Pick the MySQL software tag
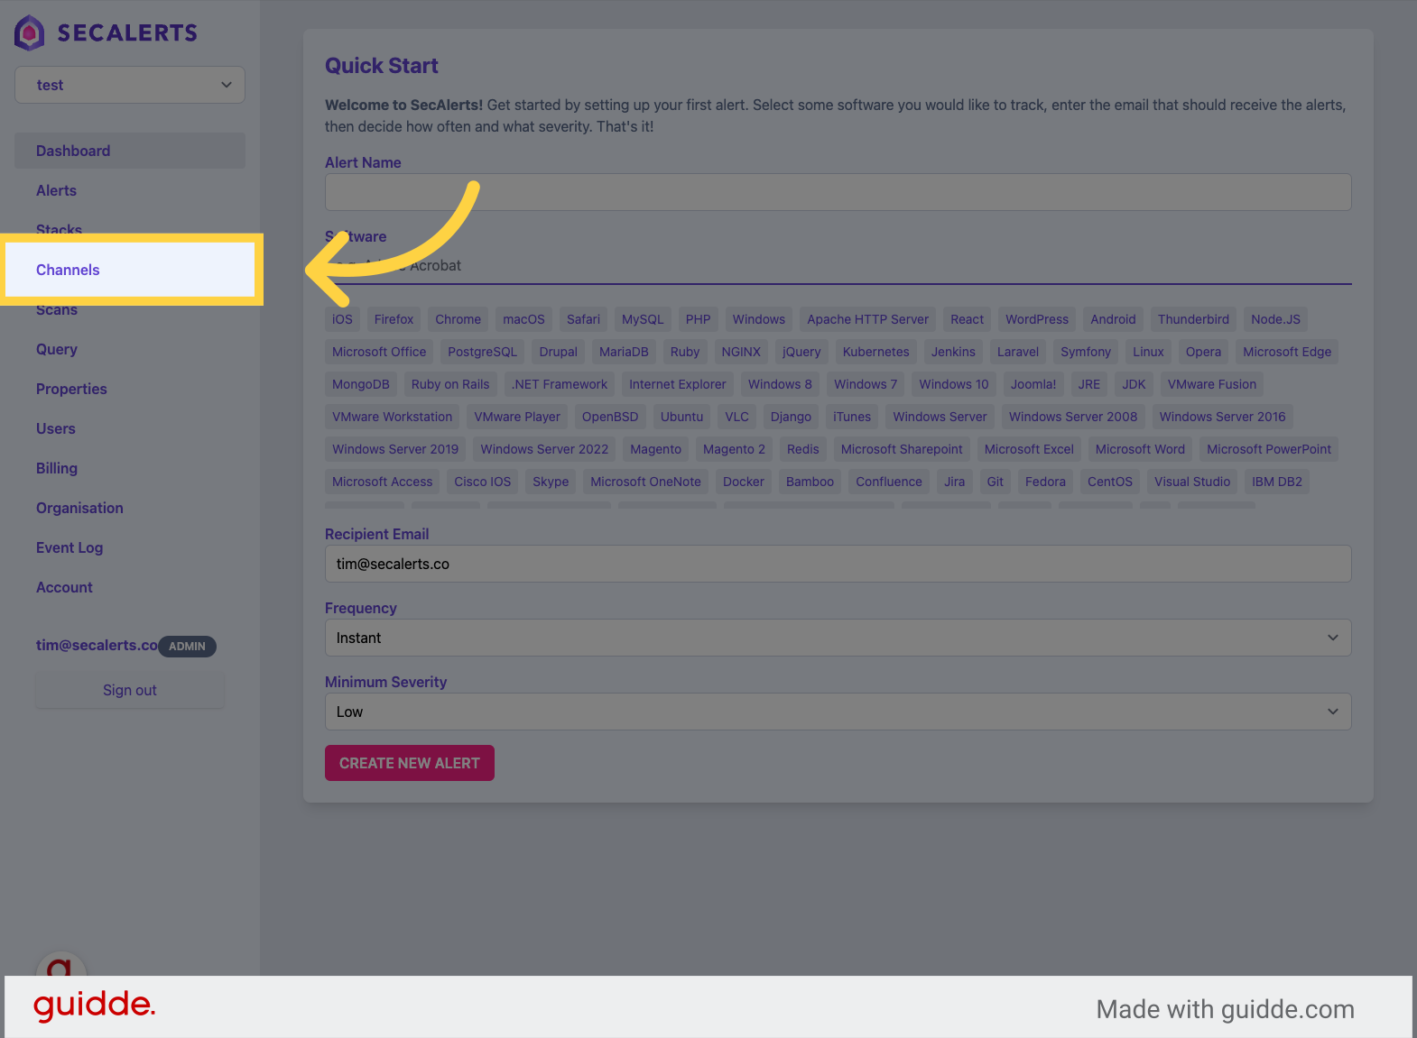 pos(643,319)
